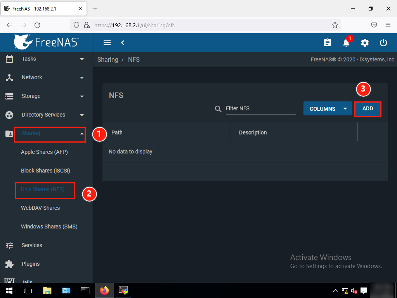397x298 pixels.
Task: Click ADD to create NFS share
Action: [368, 109]
